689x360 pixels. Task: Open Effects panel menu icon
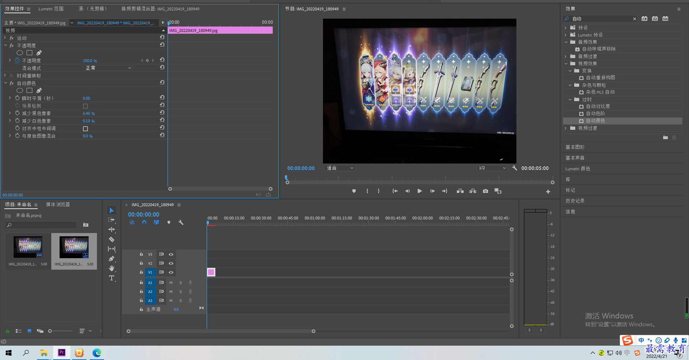tap(679, 9)
